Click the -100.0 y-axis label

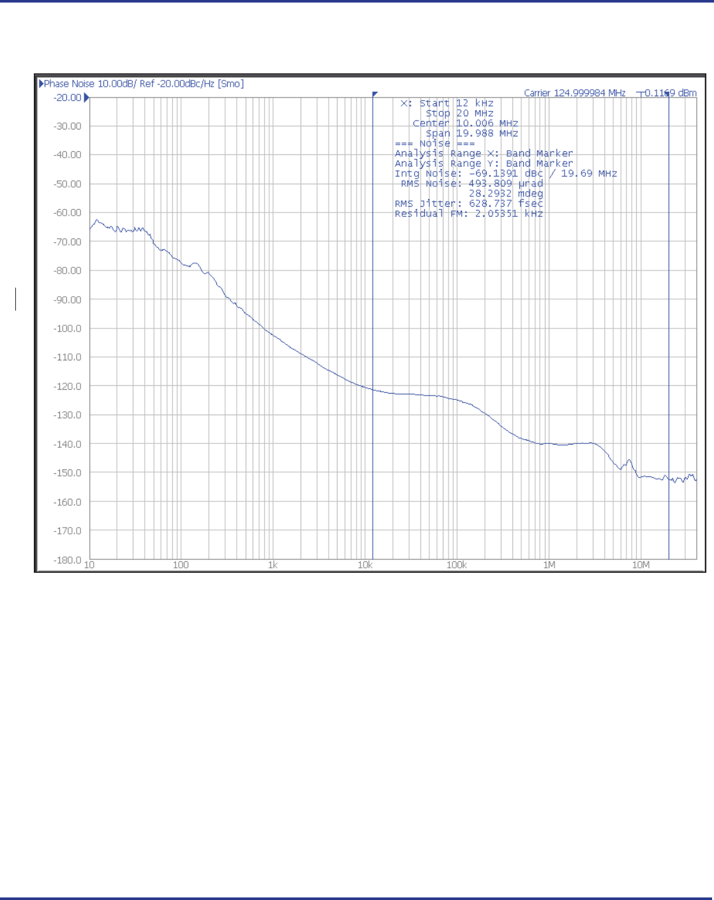point(67,328)
